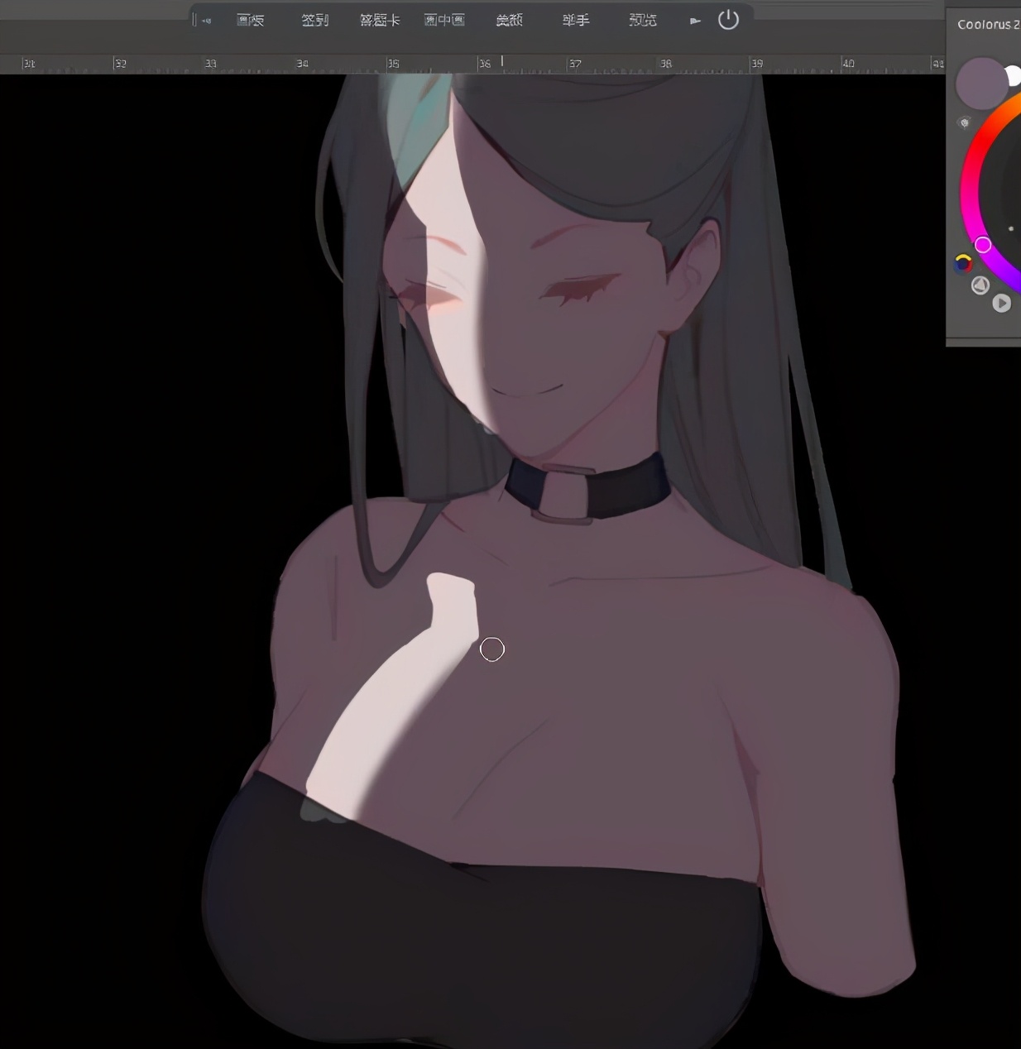The width and height of the screenshot is (1021, 1049).
Task: Click the 画板 toolbar item
Action: (250, 20)
